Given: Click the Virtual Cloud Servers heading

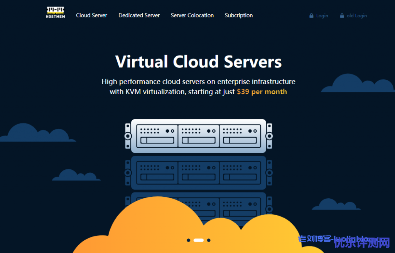Looking at the screenshot, I should [x=198, y=62].
